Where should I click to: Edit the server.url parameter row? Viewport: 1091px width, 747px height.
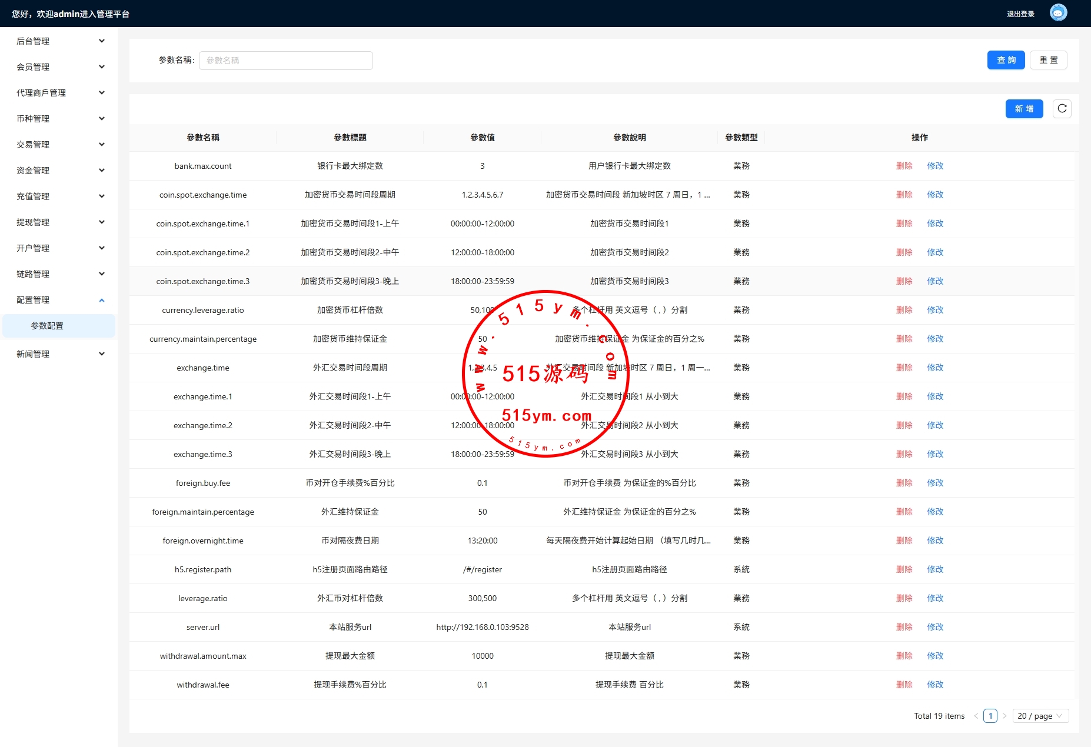[935, 627]
